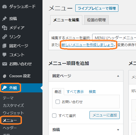Open ダッシュボード in the sidebar
136x135 pixels.
point(22,7)
